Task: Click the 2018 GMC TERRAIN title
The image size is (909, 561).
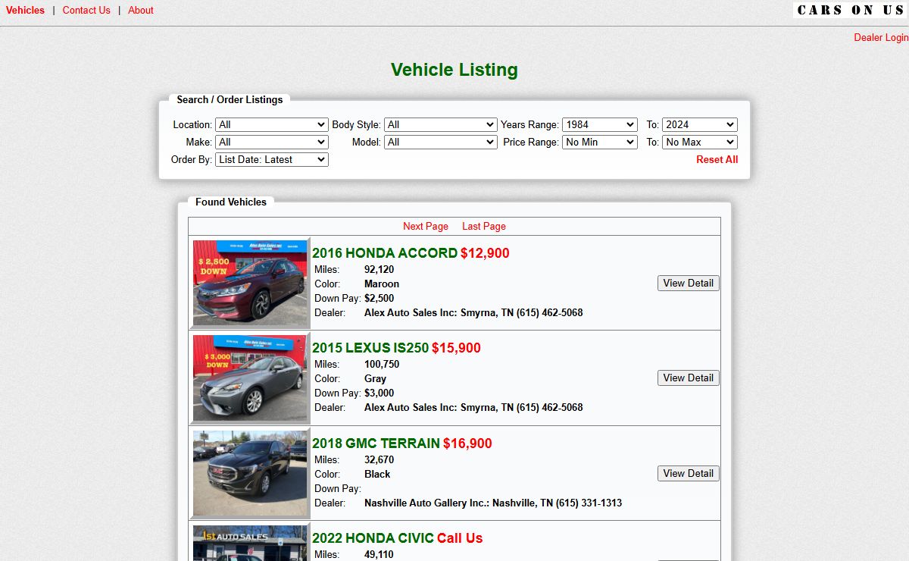Action: click(x=376, y=443)
